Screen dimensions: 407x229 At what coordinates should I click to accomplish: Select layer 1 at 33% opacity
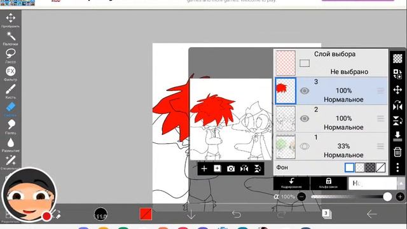(x=331, y=146)
